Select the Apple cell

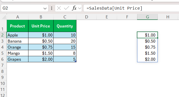tap(18, 35)
